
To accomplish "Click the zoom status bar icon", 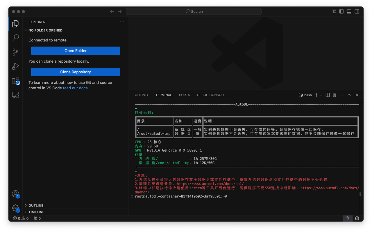I will [348, 218].
